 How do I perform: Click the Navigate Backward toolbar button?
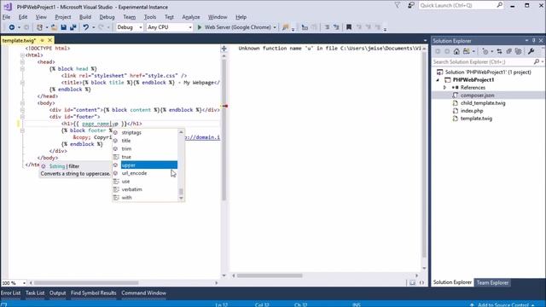tap(11, 27)
